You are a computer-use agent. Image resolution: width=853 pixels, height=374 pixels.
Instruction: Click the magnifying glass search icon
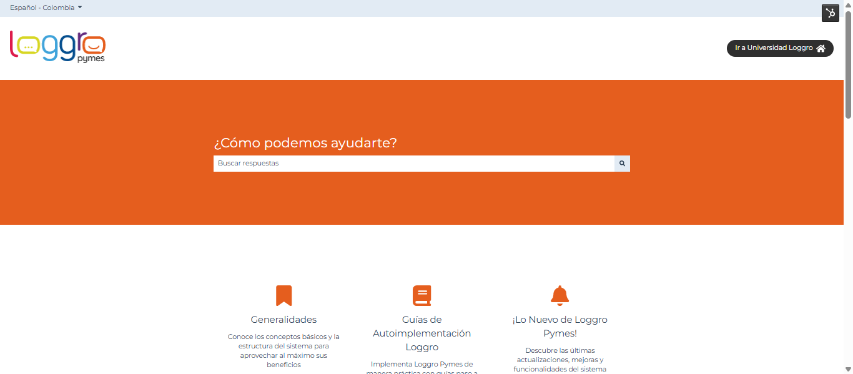coord(622,164)
